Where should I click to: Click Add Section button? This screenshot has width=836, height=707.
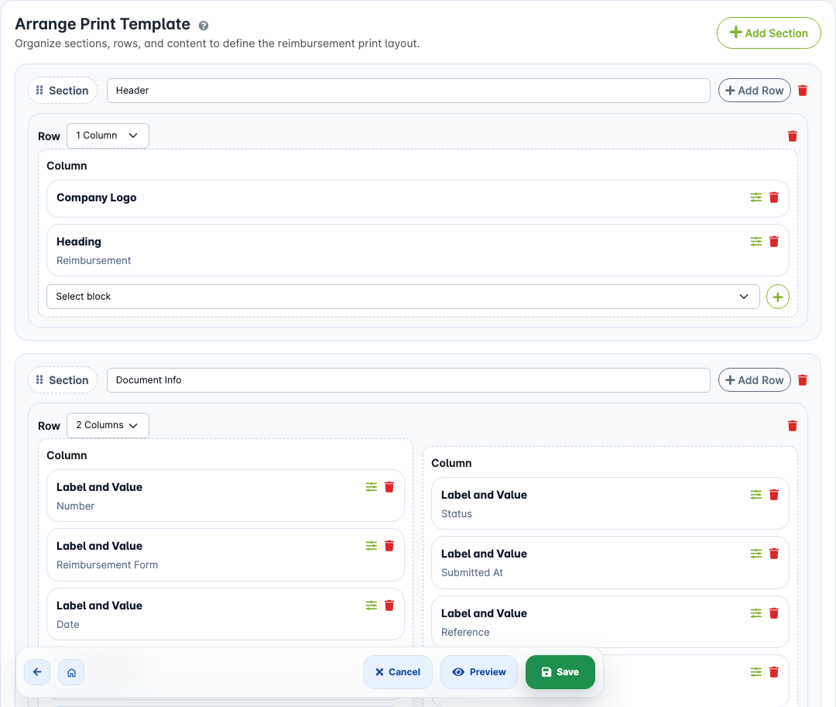[769, 33]
